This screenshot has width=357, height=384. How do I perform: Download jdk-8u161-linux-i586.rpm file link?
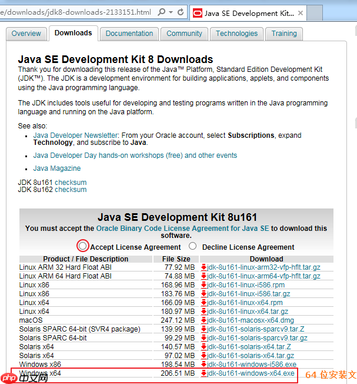246,285
